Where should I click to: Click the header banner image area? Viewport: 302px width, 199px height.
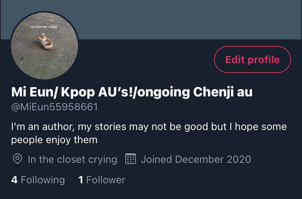(x=190, y=19)
